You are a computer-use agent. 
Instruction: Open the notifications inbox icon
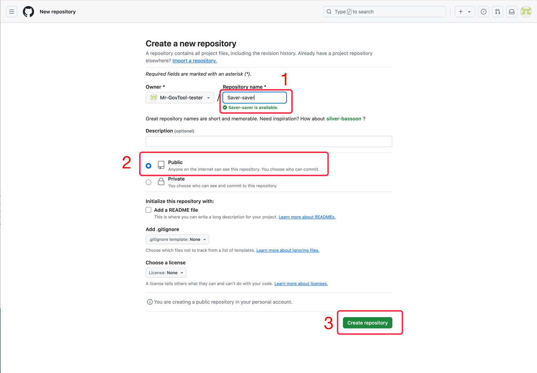[x=512, y=12]
